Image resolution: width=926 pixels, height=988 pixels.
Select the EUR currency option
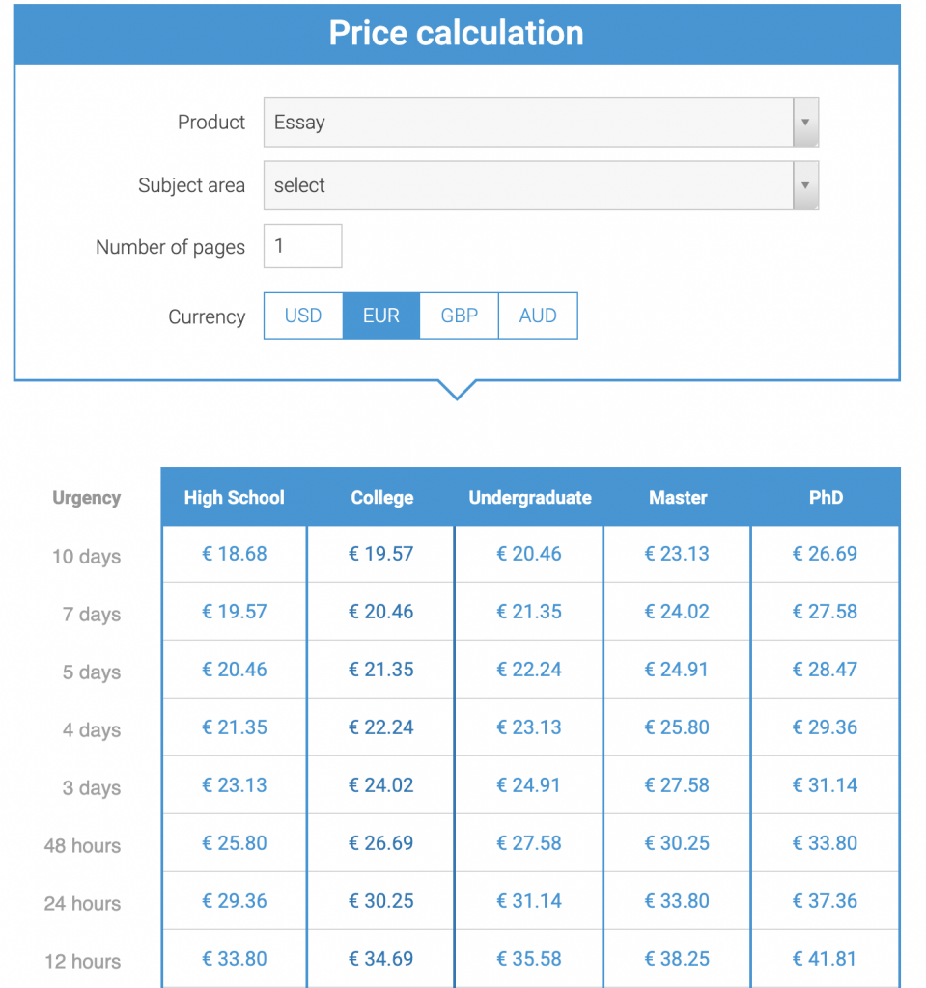[381, 316]
